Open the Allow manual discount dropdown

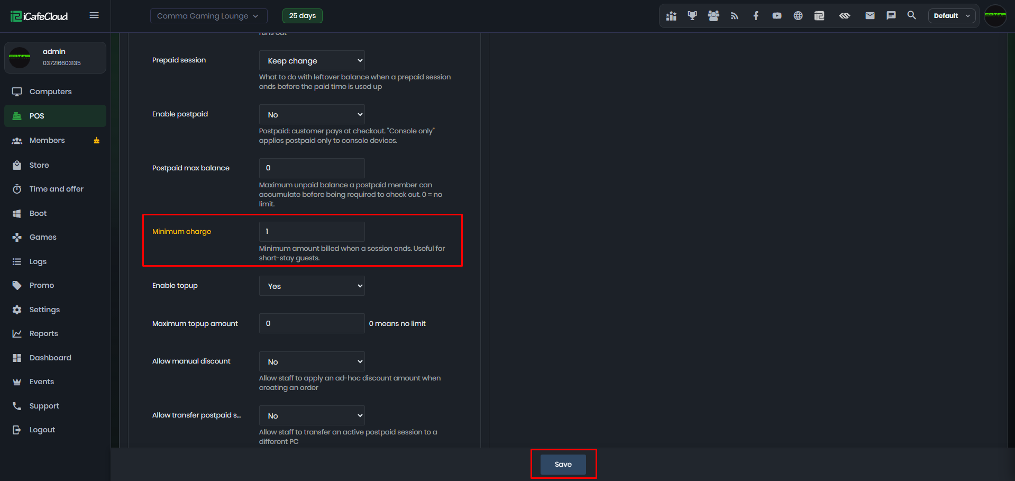(312, 361)
